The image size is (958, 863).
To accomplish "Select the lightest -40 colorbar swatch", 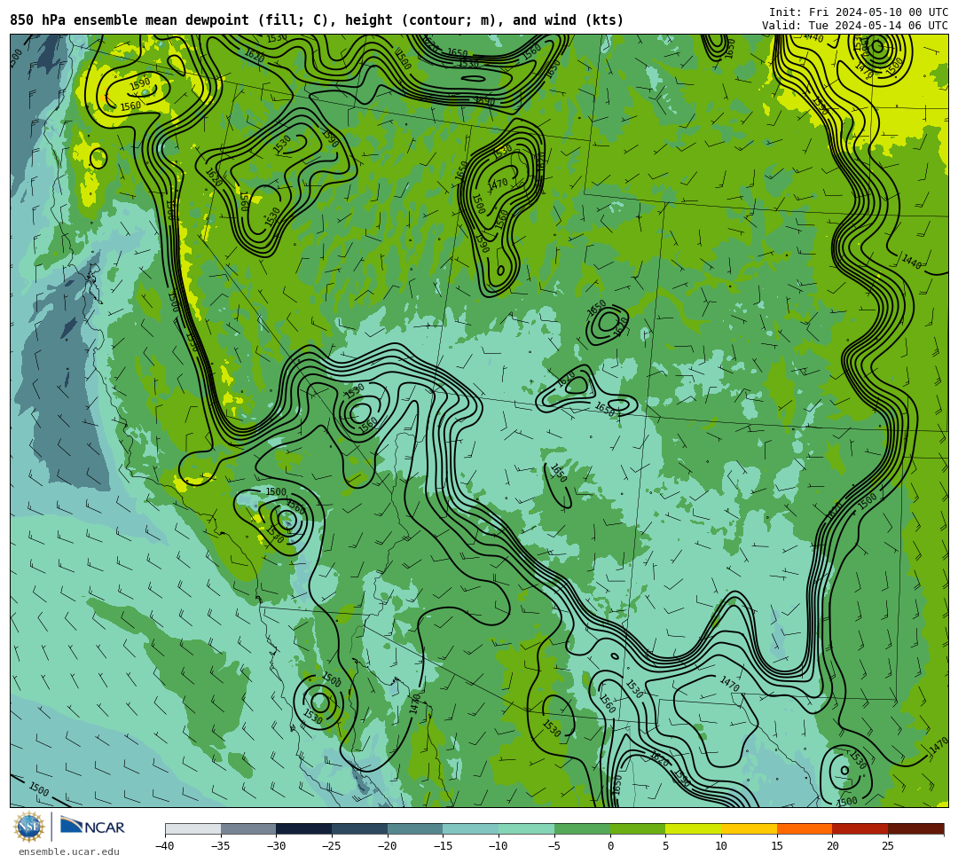I will pyautogui.click(x=193, y=828).
